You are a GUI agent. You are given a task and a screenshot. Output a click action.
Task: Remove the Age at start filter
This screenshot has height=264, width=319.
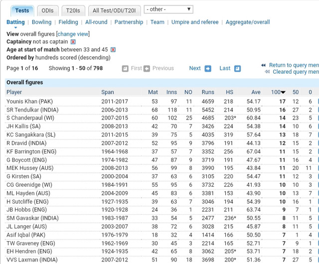(113, 50)
